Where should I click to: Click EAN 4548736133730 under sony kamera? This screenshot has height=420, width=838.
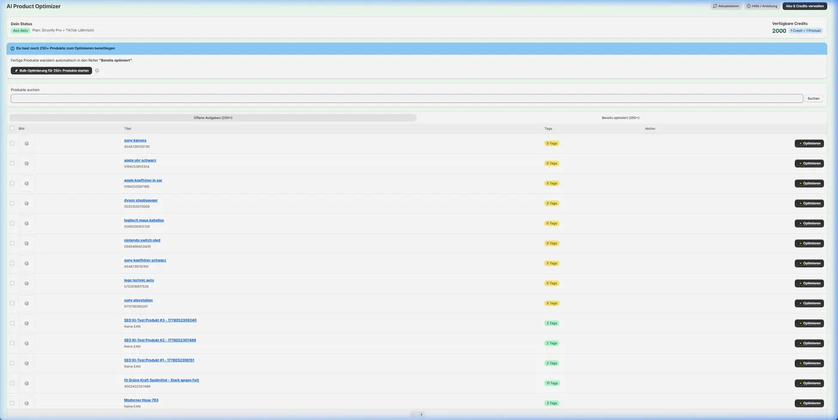point(137,147)
